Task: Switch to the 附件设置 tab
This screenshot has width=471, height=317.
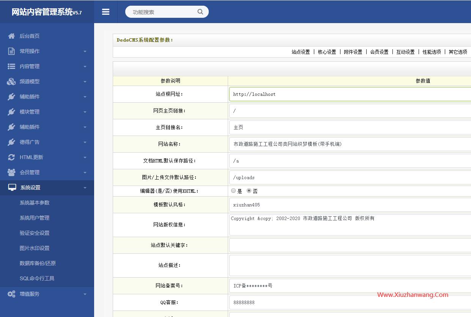Action: coord(353,52)
